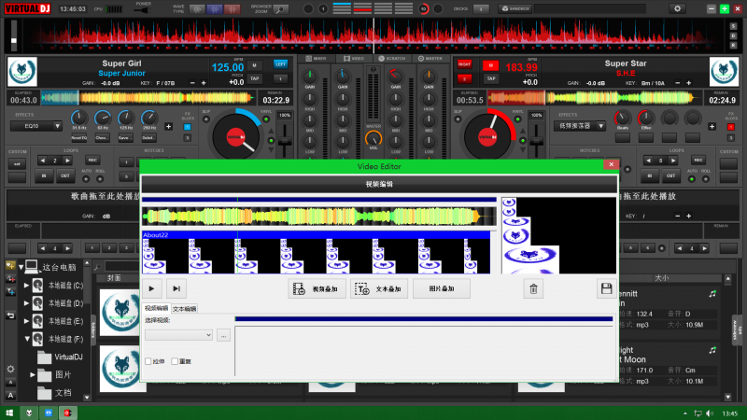The image size is (747, 420).
Task: Save the video edit with the floppy icon
Action: [x=606, y=288]
